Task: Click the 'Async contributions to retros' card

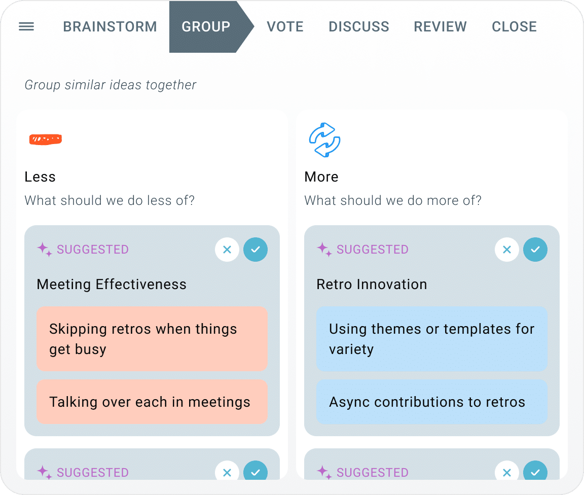Action: click(x=431, y=402)
